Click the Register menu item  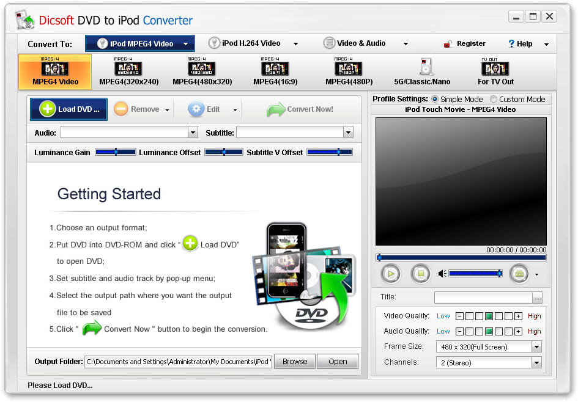[464, 43]
